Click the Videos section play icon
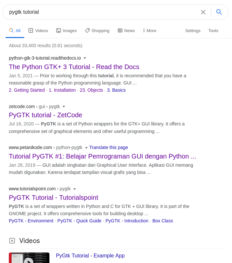Screen dimensions: 232x263 point(12,241)
